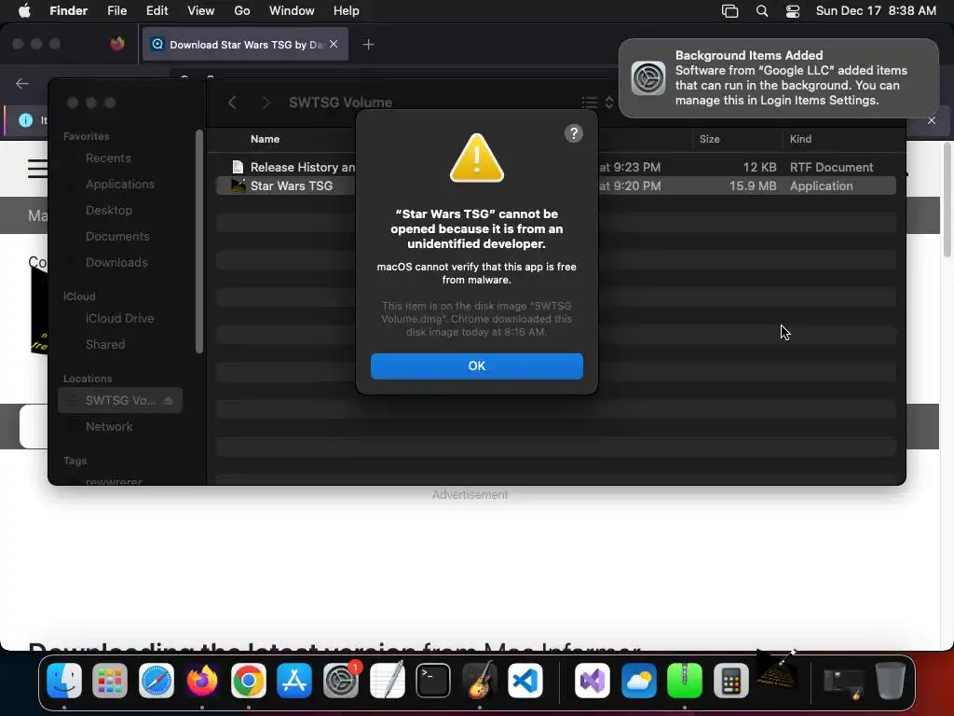Sort by Kind column header
Screen dimensions: 954x716
click(800, 139)
